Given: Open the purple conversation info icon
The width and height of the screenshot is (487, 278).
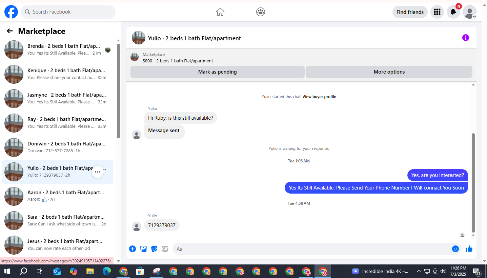Looking at the screenshot, I should tap(466, 38).
